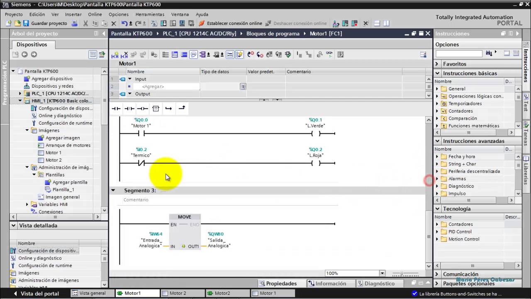Select the L.Roja output coil
The image size is (531, 299).
(x=316, y=163)
